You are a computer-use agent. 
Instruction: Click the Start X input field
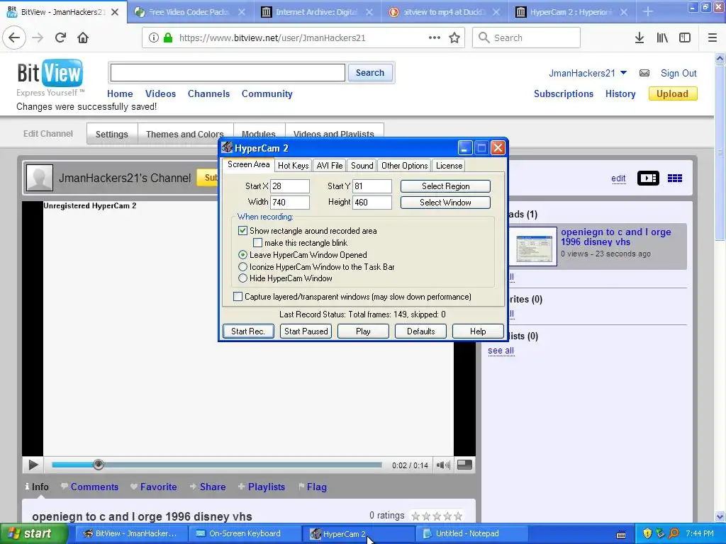pyautogui.click(x=290, y=186)
